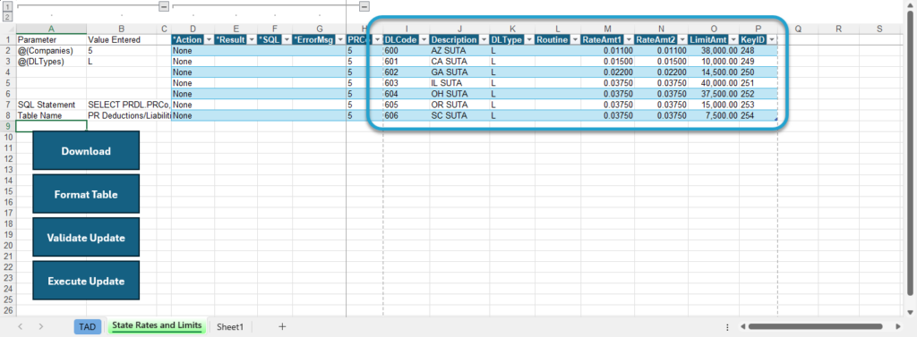Select the SQL Statement label cell
917x337 pixels.
51,105
